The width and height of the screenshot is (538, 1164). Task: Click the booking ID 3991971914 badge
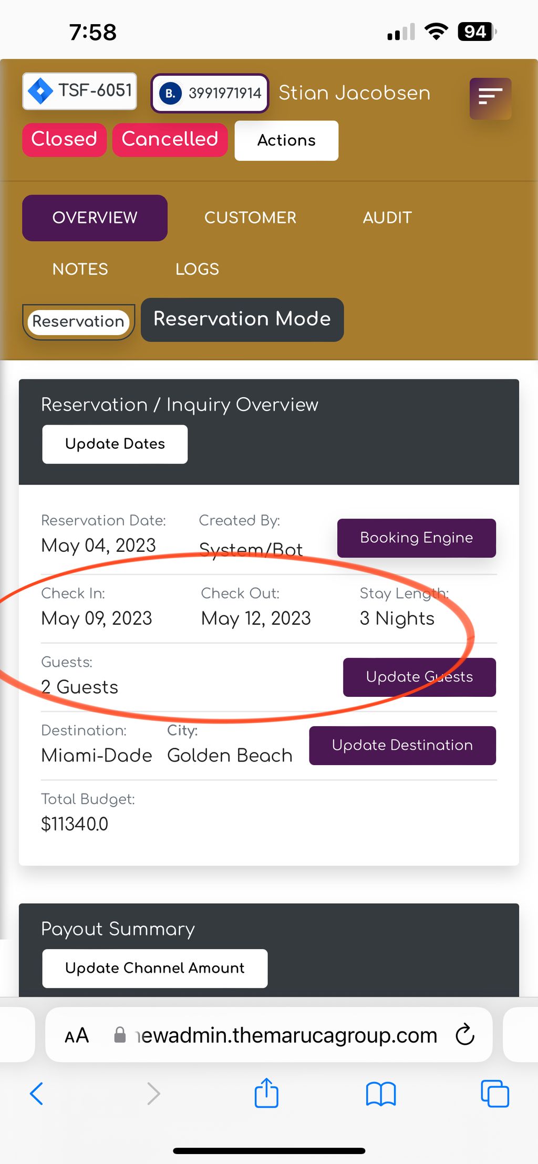tap(210, 93)
